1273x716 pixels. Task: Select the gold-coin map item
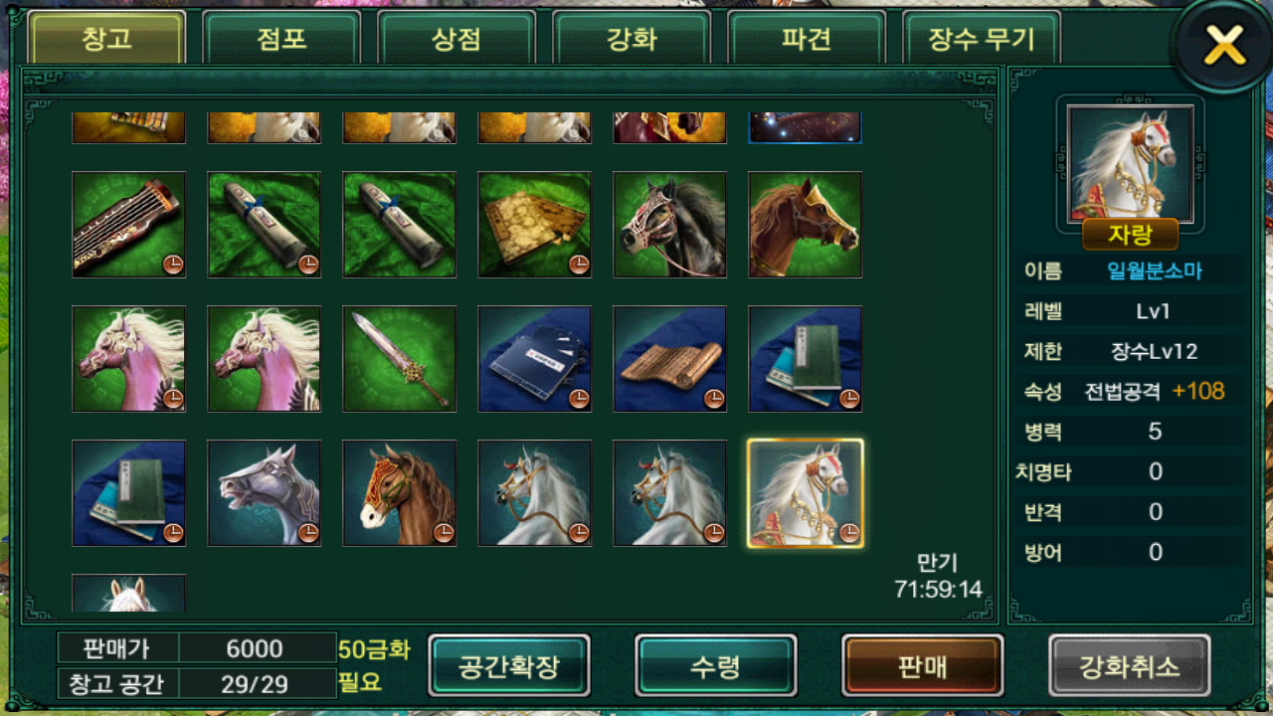pyautogui.click(x=535, y=225)
